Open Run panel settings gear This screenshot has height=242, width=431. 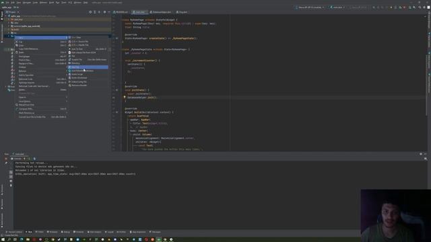point(421,154)
